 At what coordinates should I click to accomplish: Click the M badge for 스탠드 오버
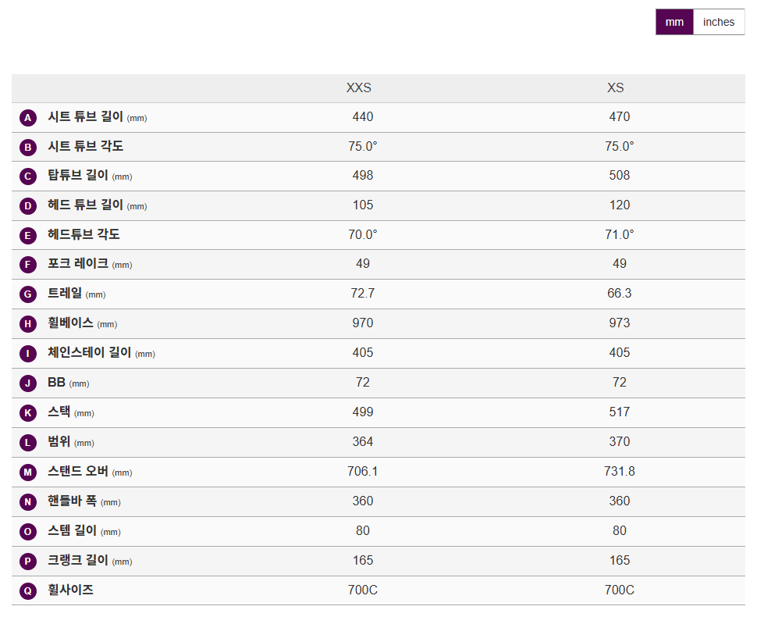(28, 473)
